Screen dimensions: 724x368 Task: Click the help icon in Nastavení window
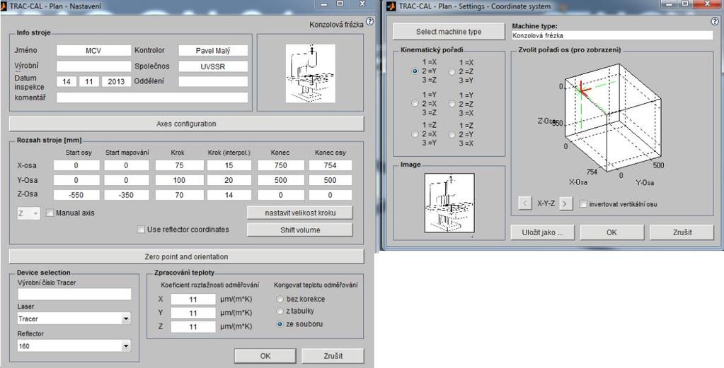(x=369, y=22)
